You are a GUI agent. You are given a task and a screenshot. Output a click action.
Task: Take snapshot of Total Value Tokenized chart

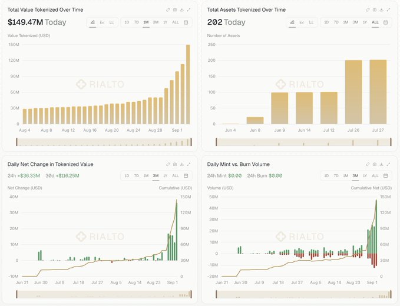175,9
